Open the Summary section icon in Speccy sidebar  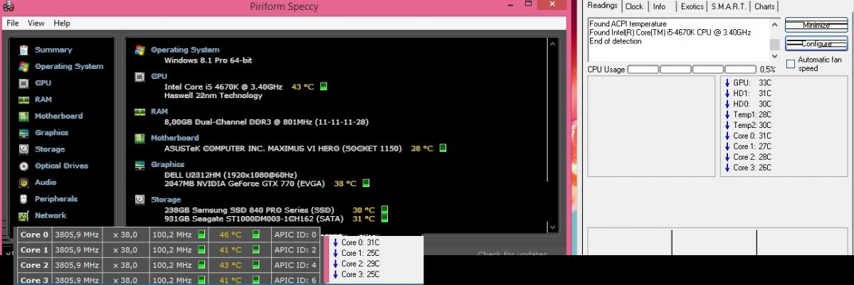click(x=23, y=50)
